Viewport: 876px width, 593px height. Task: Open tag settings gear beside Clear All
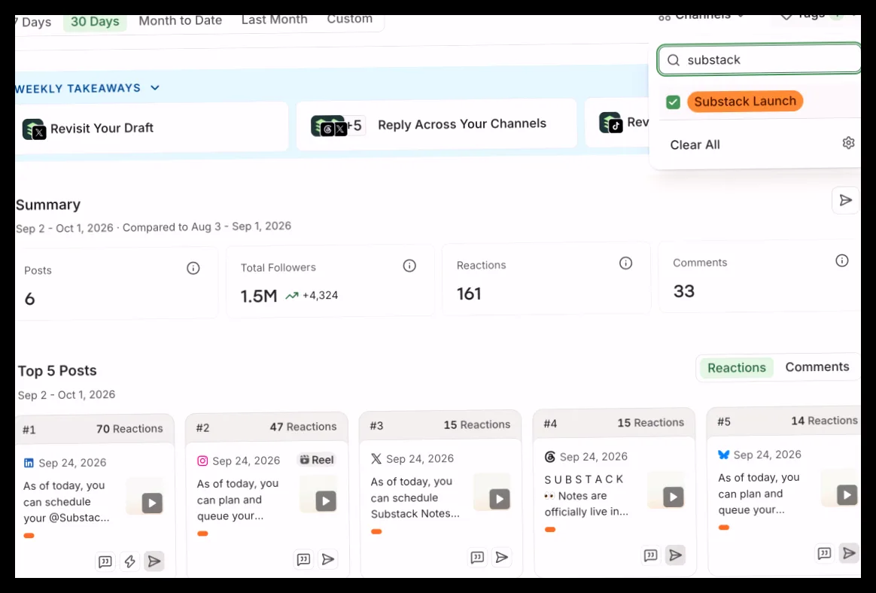click(x=848, y=143)
